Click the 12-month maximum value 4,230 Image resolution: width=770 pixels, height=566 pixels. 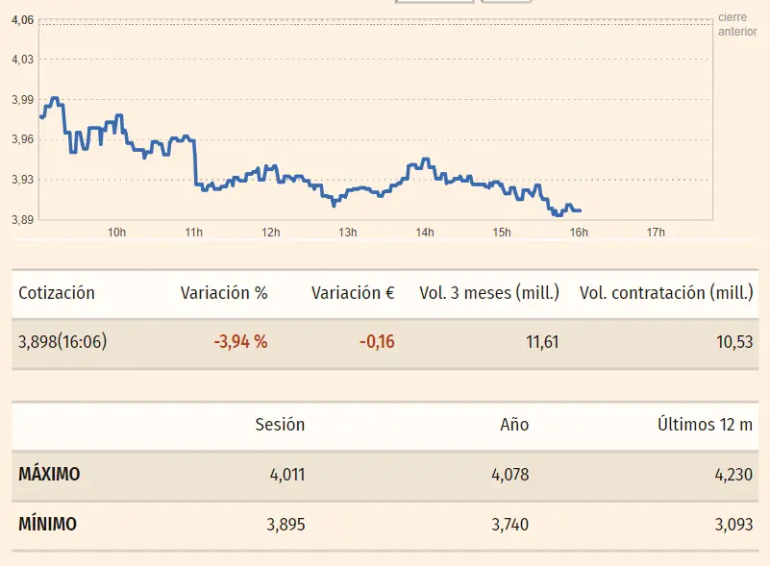[x=733, y=475]
